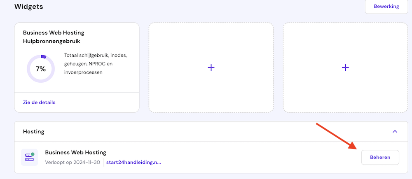Collapse the Hosting section with the chevron
The height and width of the screenshot is (179, 412).
coord(395,132)
